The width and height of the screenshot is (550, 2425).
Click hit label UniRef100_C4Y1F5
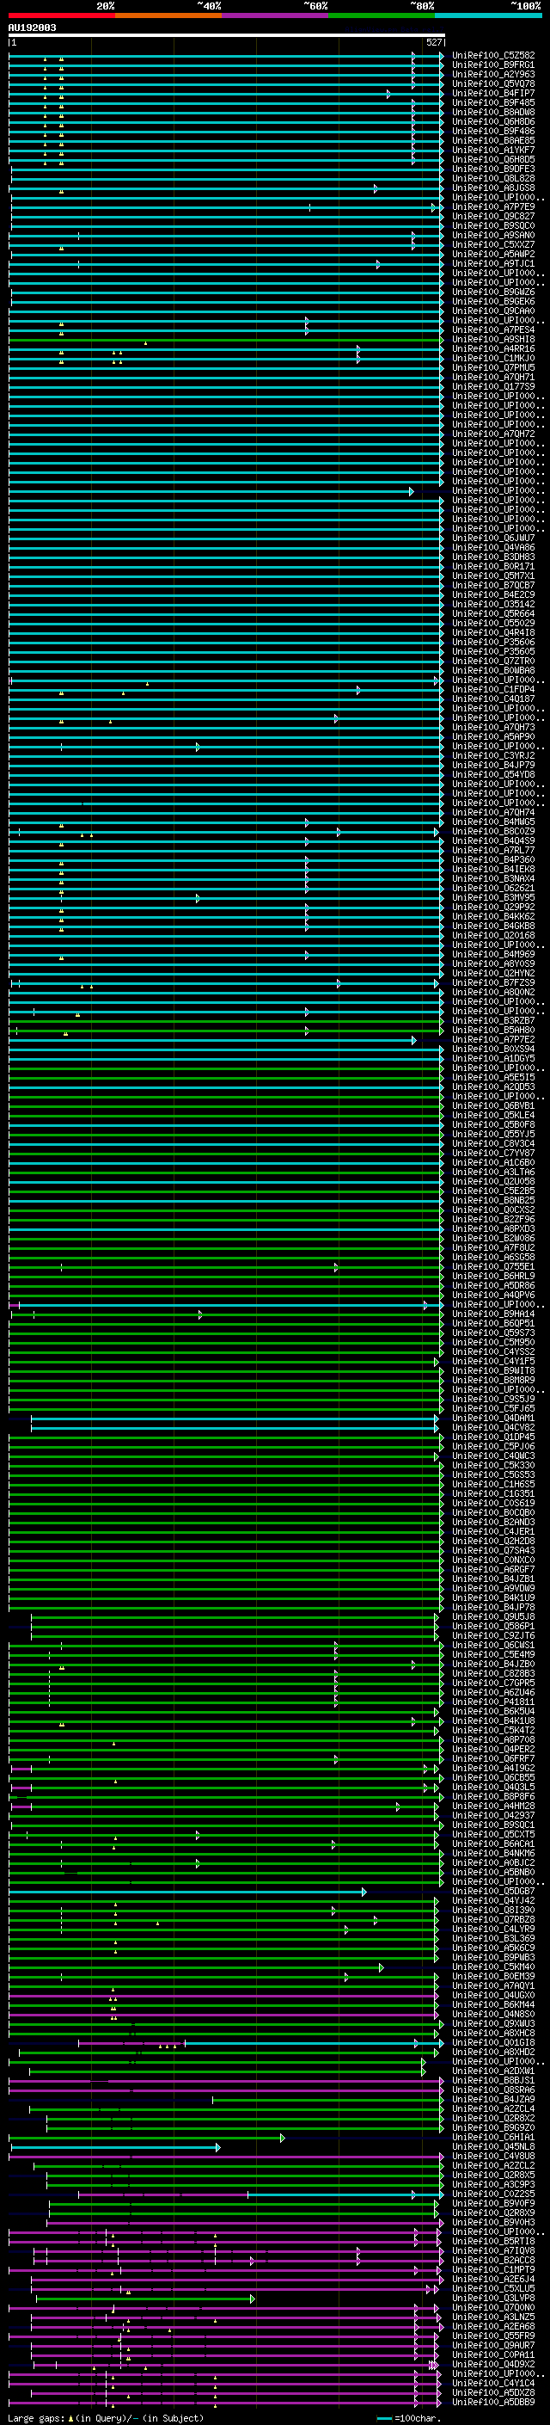point(493,1361)
